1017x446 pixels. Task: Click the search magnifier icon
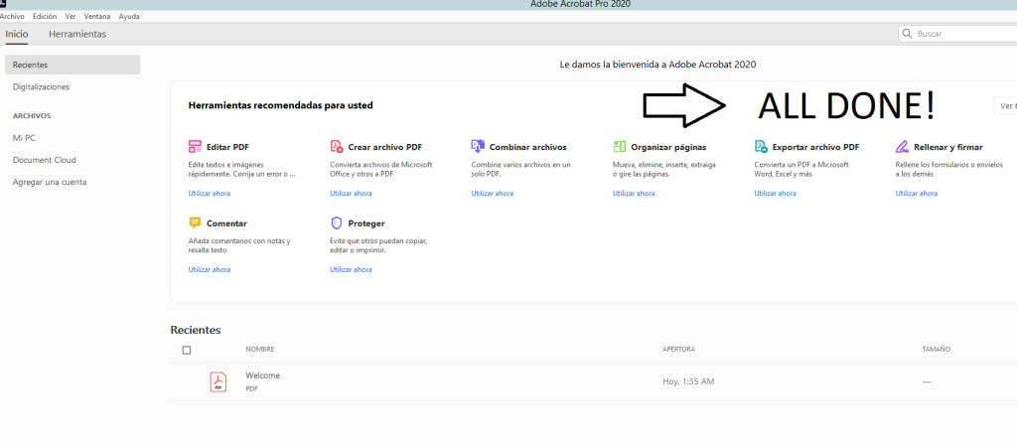tap(907, 34)
